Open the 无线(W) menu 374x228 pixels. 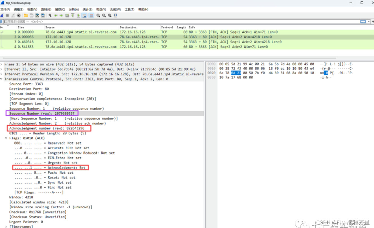click(x=115, y=10)
